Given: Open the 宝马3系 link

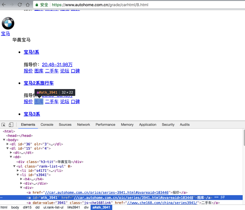Looking at the screenshot, I should [x=32, y=114].
